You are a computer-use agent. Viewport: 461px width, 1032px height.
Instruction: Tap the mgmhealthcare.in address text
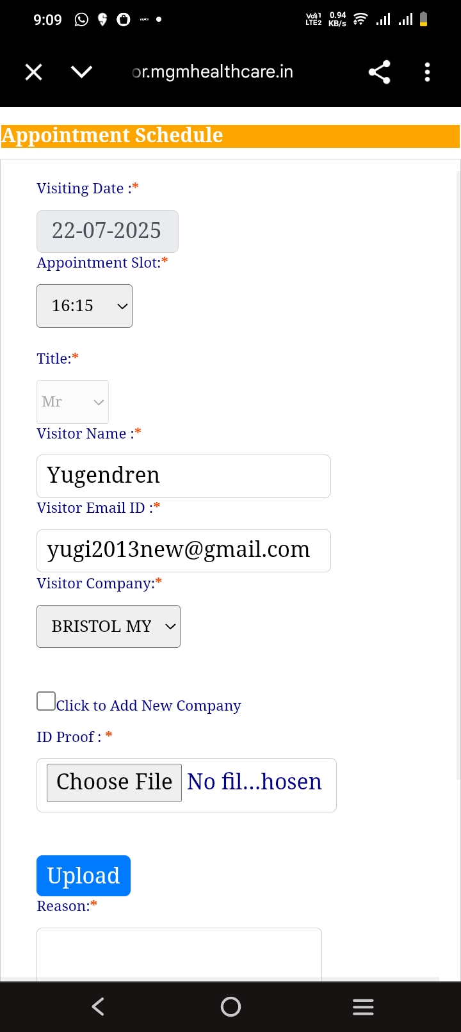coord(213,72)
